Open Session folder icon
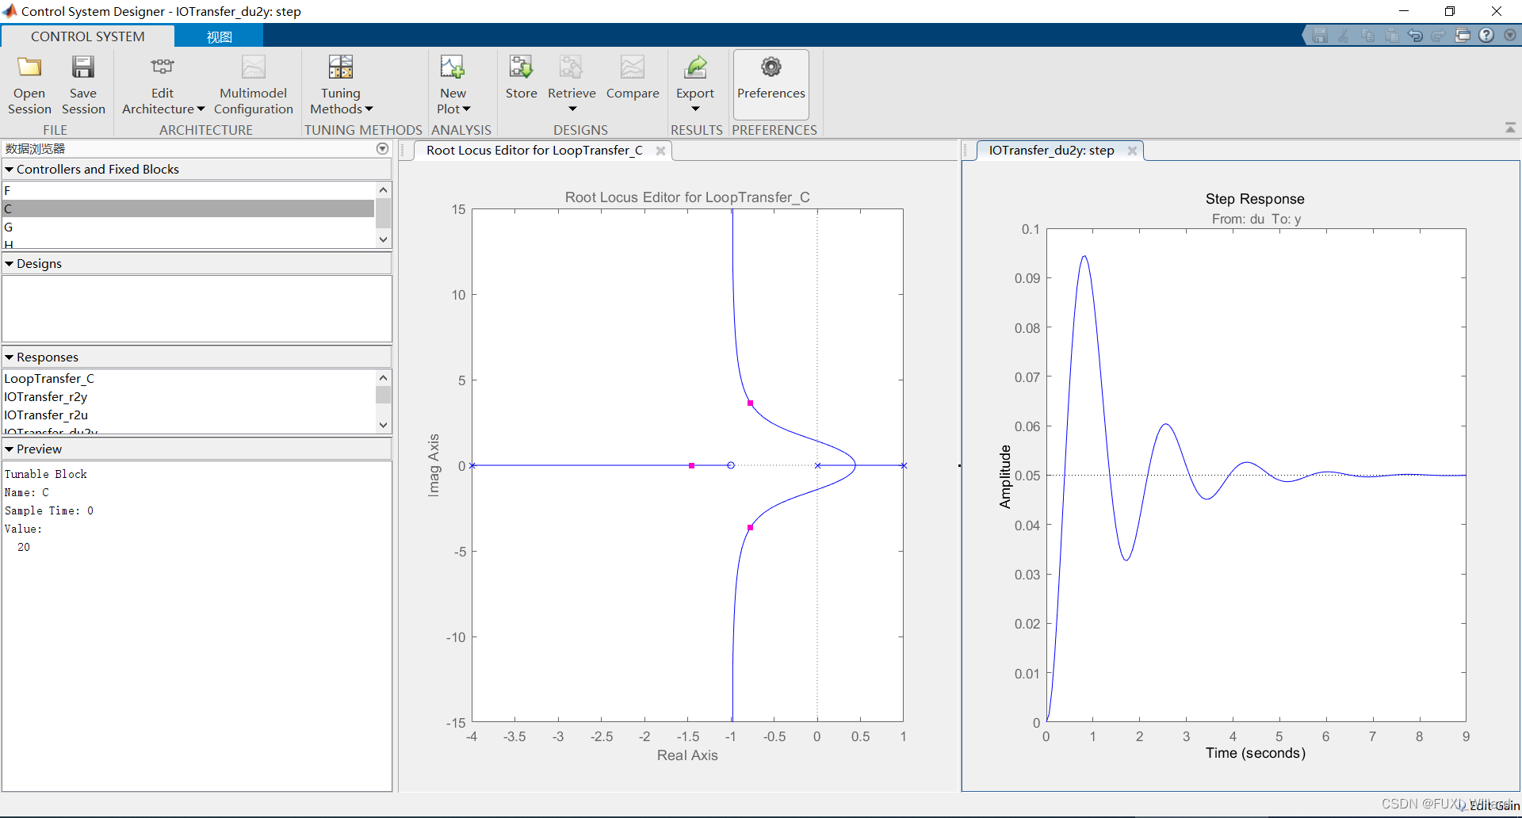Image resolution: width=1522 pixels, height=818 pixels. 29,67
